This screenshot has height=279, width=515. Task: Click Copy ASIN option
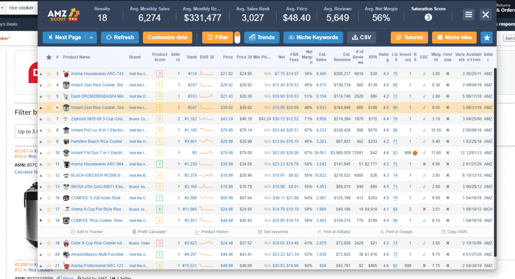454,232
